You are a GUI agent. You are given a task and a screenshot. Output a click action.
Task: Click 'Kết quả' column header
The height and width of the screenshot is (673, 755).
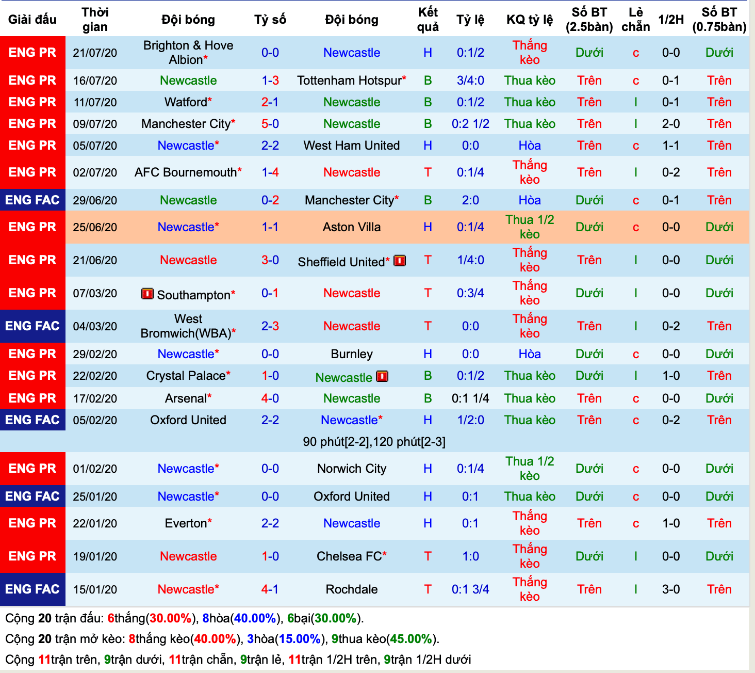point(428,20)
